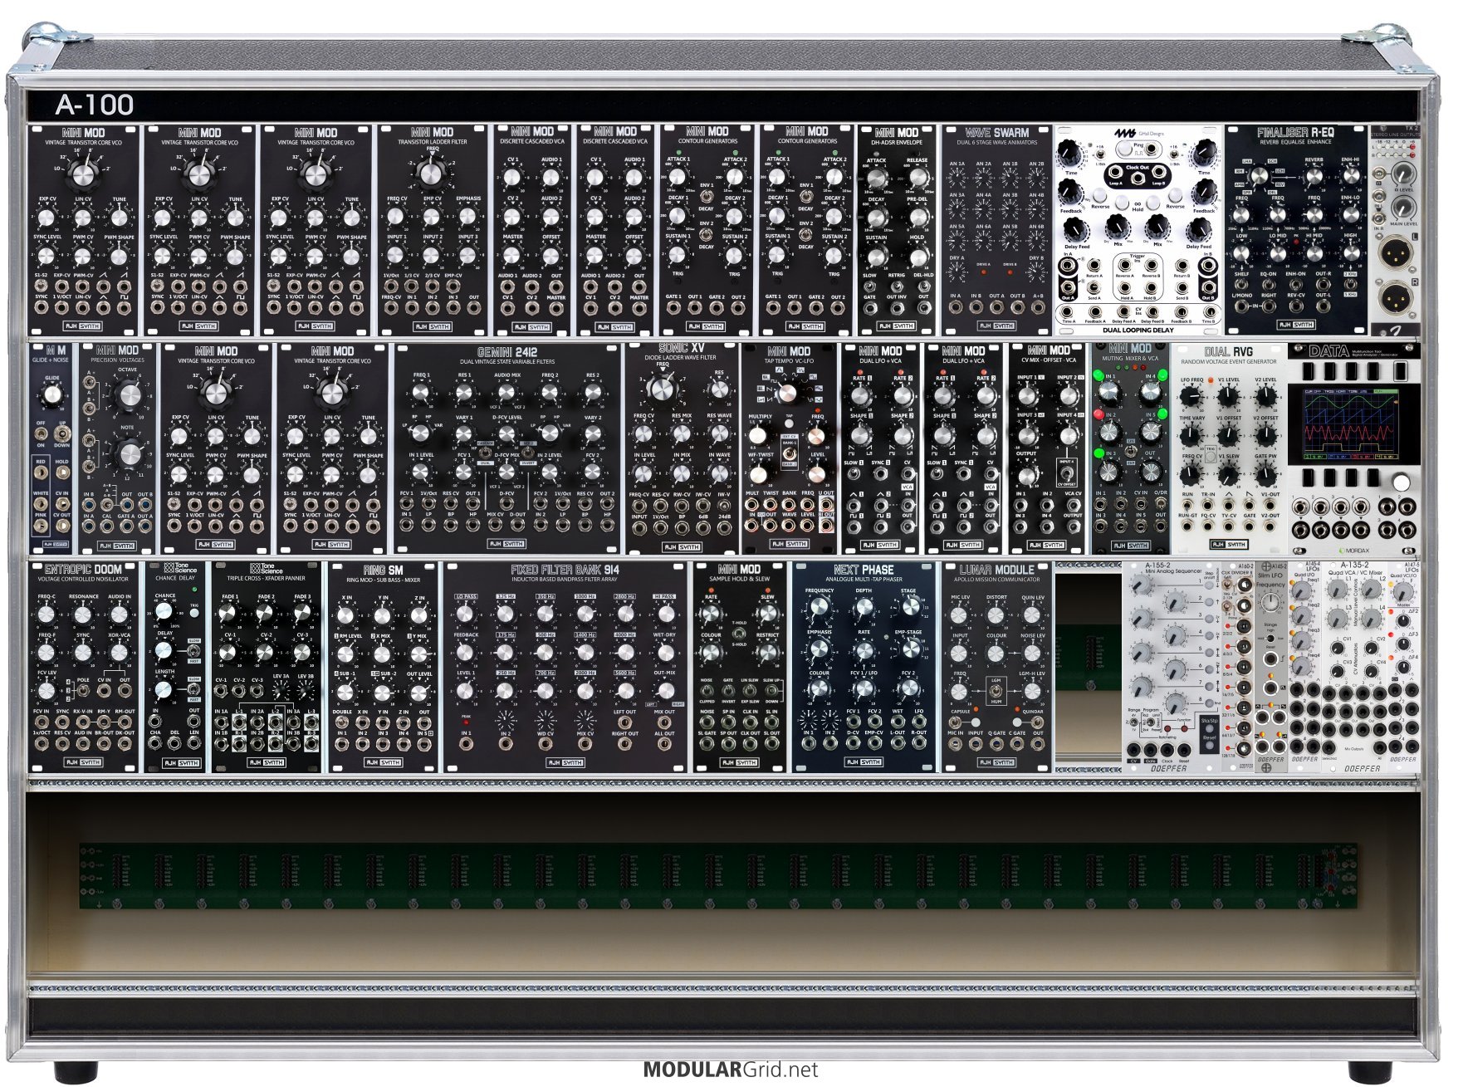This screenshot has height=1087, width=1463.
Task: Adjust the LO PASS knob on Fixed Filter Bank 914
Action: [465, 614]
